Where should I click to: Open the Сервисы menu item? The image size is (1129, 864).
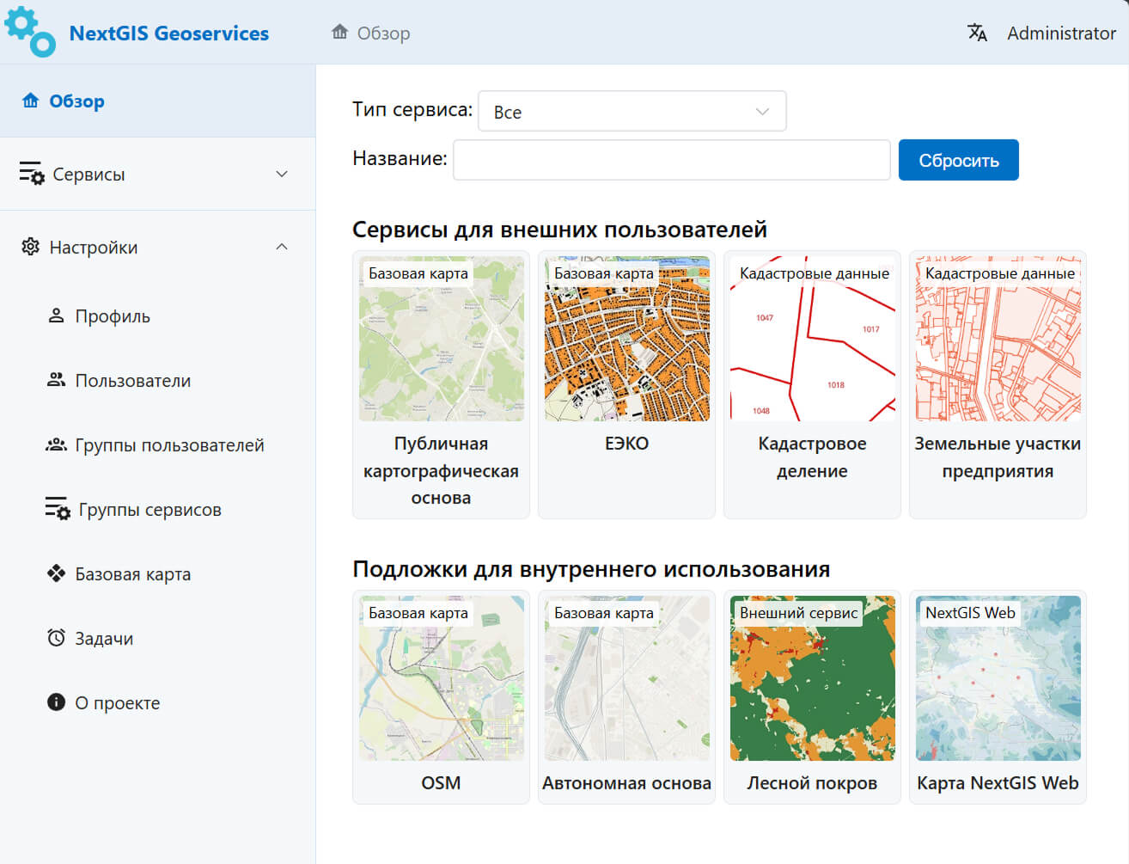(157, 174)
